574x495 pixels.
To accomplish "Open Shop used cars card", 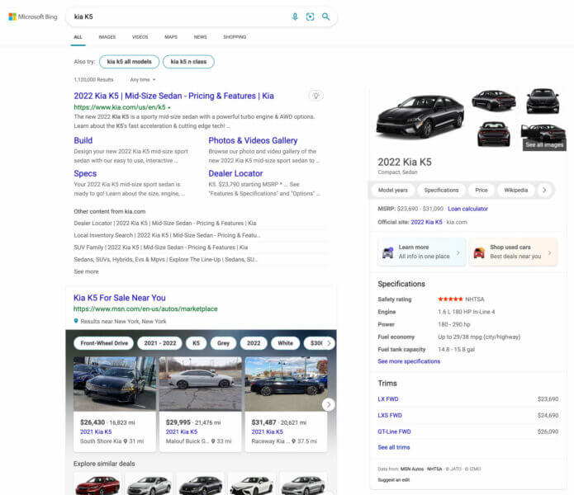I will pos(513,252).
